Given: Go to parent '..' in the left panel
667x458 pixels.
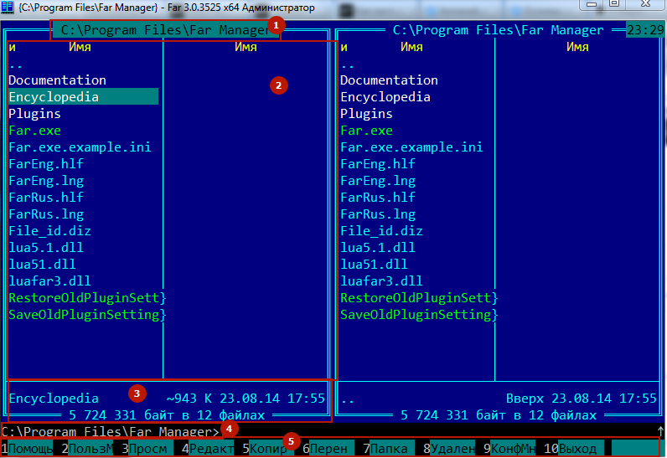Looking at the screenshot, I should pos(16,64).
